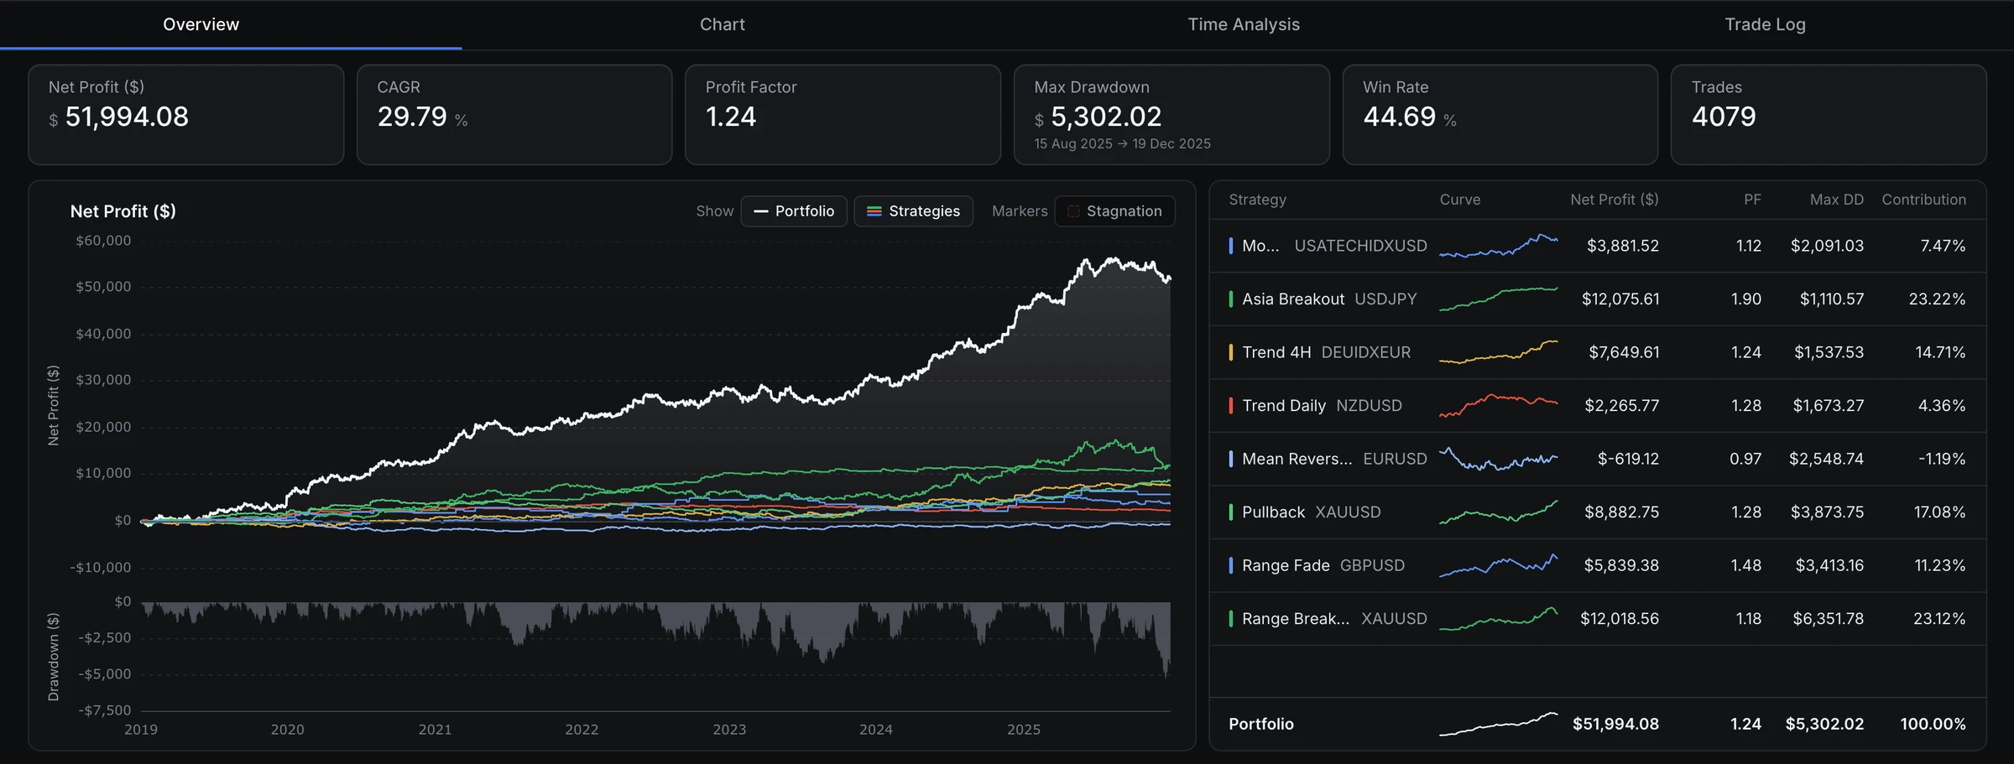This screenshot has height=764, width=2014.
Task: Click the Mean Reversion EURUSD sparkline
Action: 1498,459
